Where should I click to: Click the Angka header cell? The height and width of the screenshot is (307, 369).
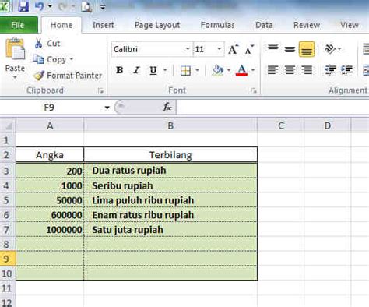pos(50,155)
